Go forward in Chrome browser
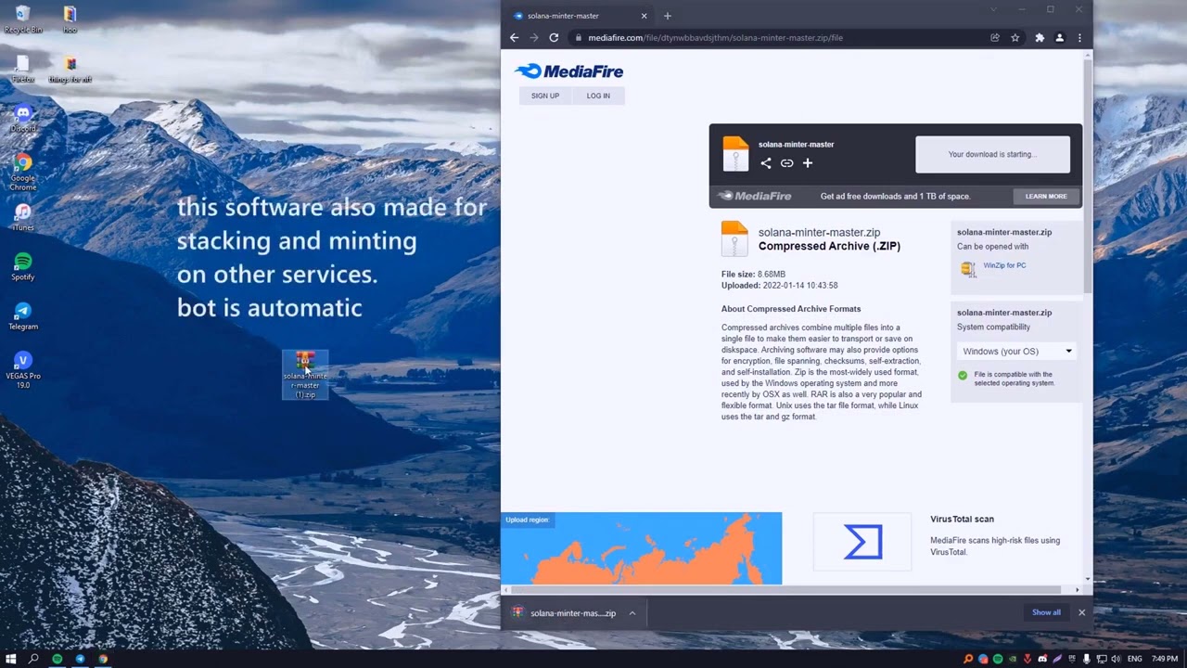Screen dimensions: 1187x668 pos(534,38)
